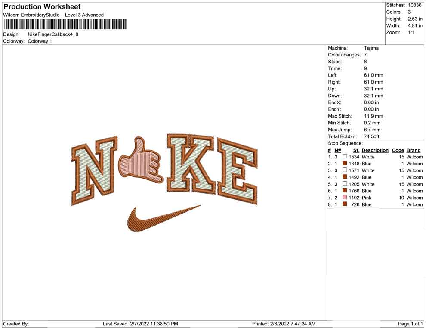Click the embroidered letter N in the design
The height and width of the screenshot is (328, 426).
95,170
